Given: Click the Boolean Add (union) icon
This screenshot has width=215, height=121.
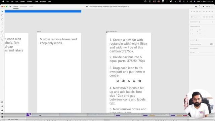Looking at the screenshot, I should (x=204, y=17).
